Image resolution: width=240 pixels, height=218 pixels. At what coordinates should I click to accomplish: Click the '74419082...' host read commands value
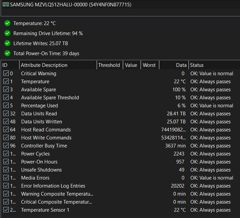point(173,130)
